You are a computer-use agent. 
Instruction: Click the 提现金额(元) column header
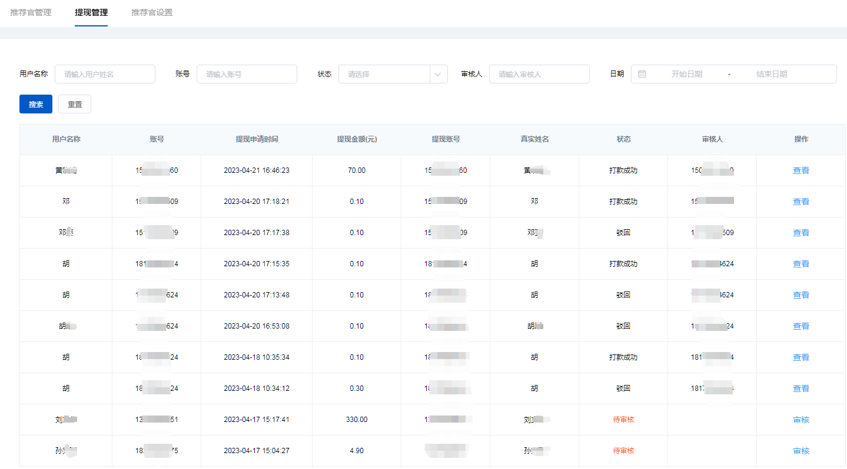pos(357,139)
